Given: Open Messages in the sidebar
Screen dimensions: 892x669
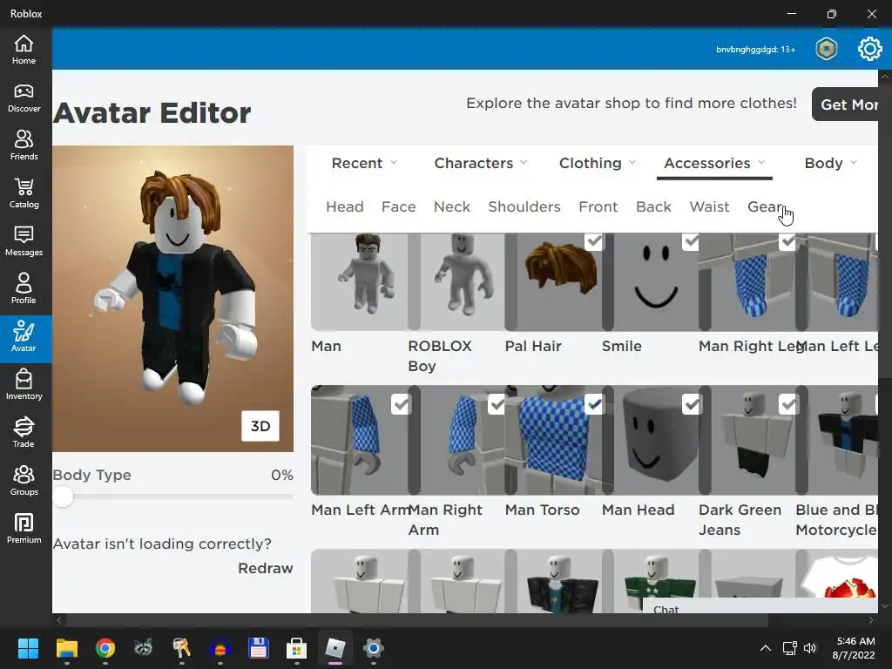Looking at the screenshot, I should pos(24,241).
